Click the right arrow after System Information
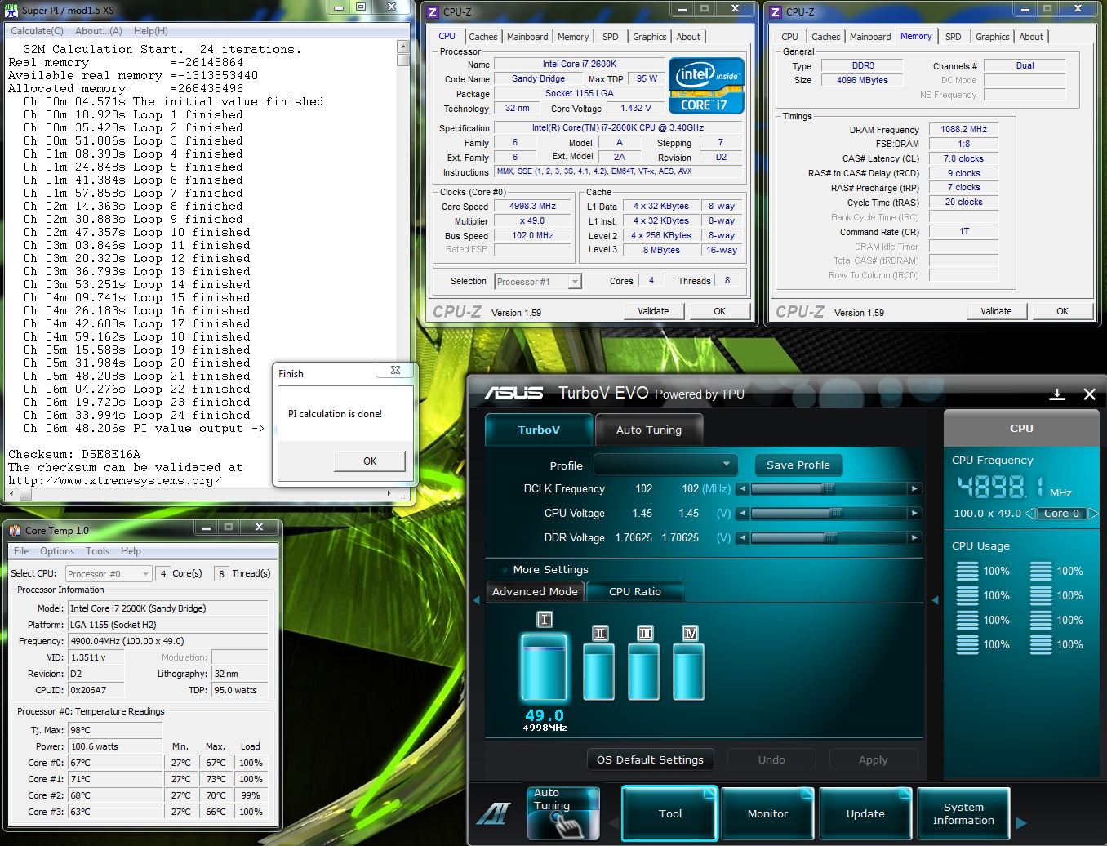Image resolution: width=1107 pixels, height=846 pixels. pos(1020,822)
